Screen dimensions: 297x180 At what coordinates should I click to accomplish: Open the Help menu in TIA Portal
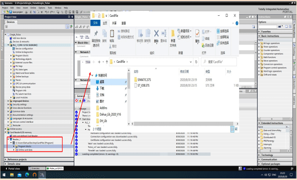click(x=66, y=8)
